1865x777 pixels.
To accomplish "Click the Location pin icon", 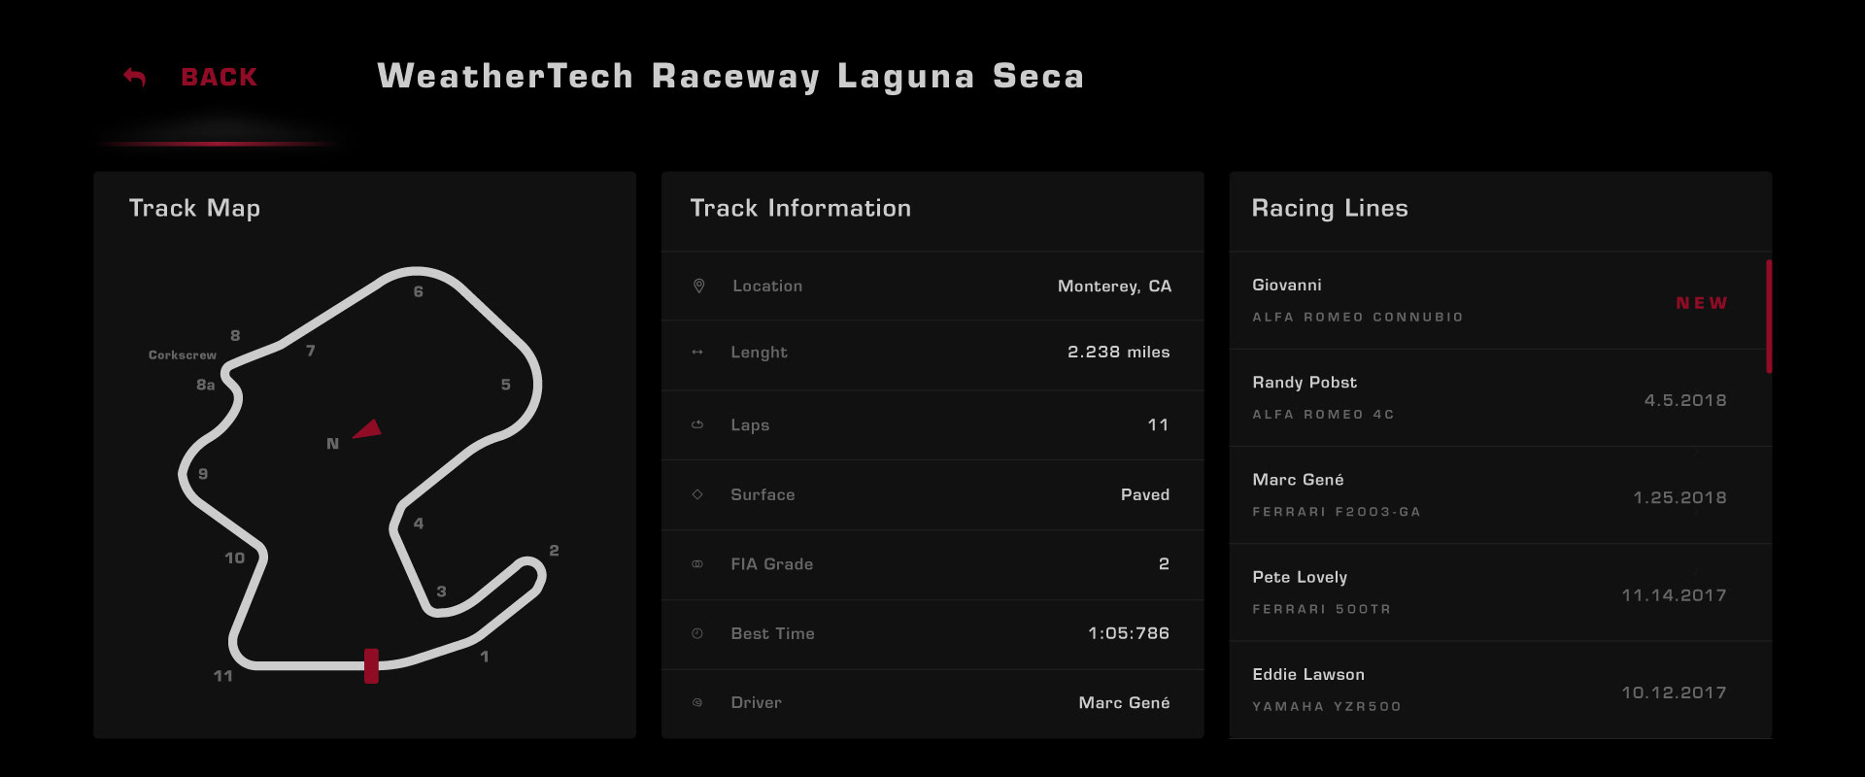I will pyautogui.click(x=698, y=286).
